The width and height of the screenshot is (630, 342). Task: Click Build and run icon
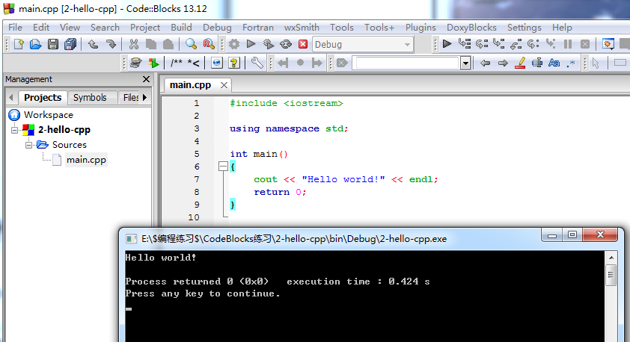269,44
